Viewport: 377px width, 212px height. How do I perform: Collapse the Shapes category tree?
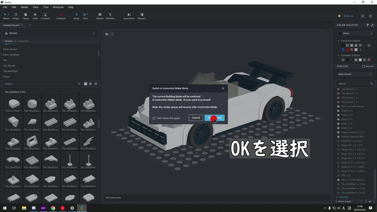click(3, 41)
